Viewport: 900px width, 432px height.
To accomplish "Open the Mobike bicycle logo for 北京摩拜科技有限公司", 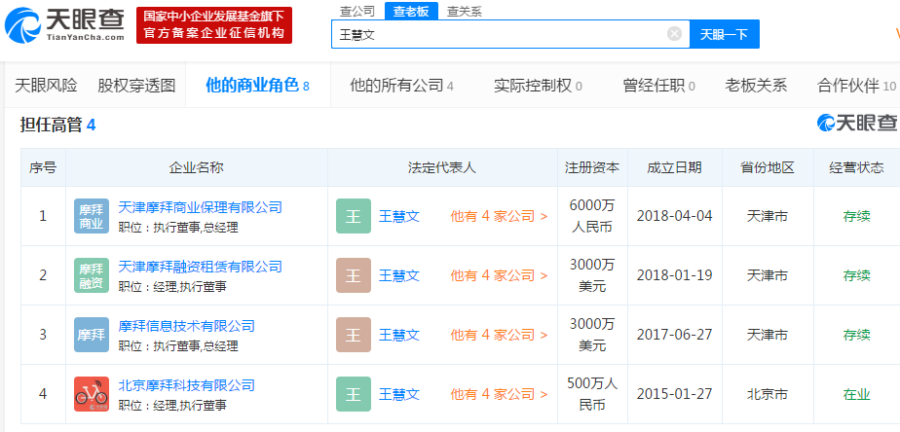I will 92,394.
